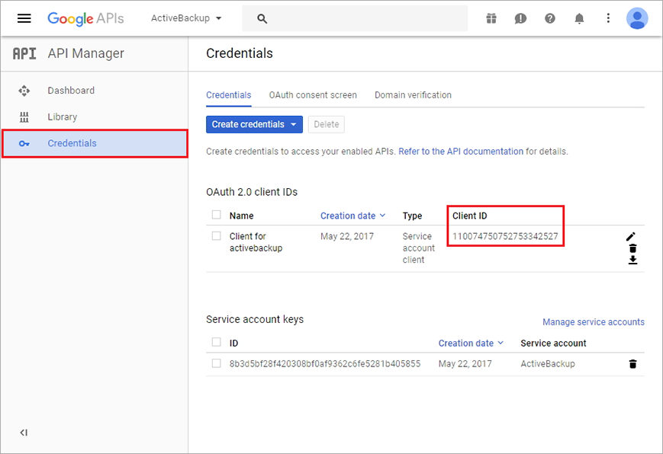The width and height of the screenshot is (663, 454).
Task: Open Library in the sidebar
Action: tap(62, 117)
